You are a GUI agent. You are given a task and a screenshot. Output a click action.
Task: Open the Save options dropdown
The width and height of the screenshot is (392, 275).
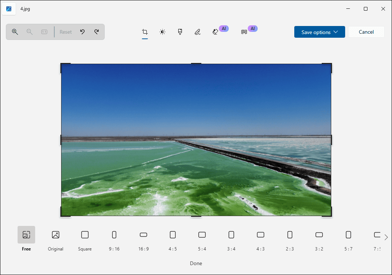(320, 32)
